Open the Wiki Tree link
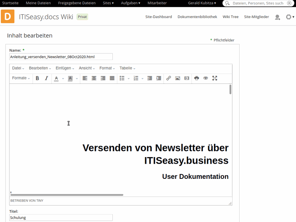Viewport: 296px width, 222px height. [231, 17]
